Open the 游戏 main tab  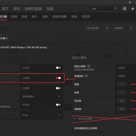[x=16, y=9]
